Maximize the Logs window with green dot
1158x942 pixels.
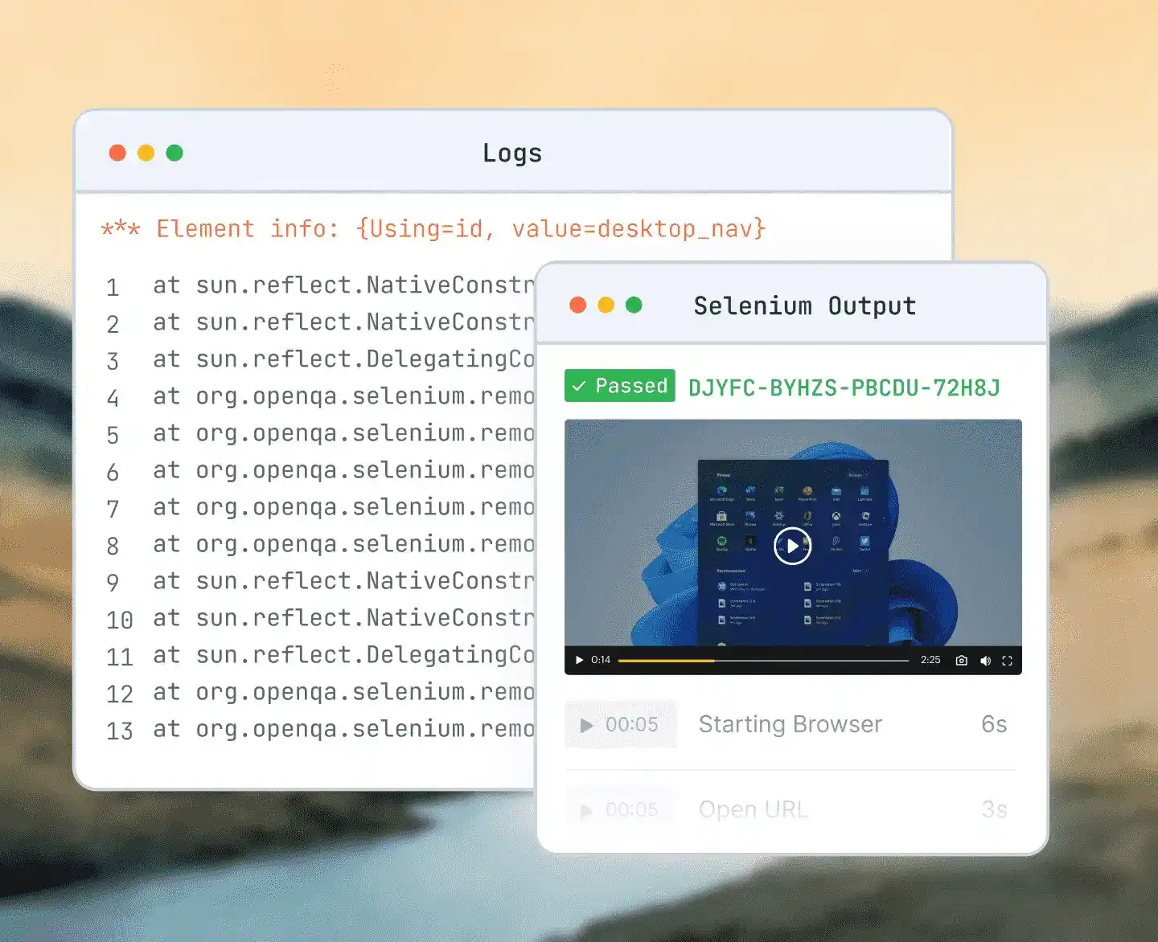175,153
